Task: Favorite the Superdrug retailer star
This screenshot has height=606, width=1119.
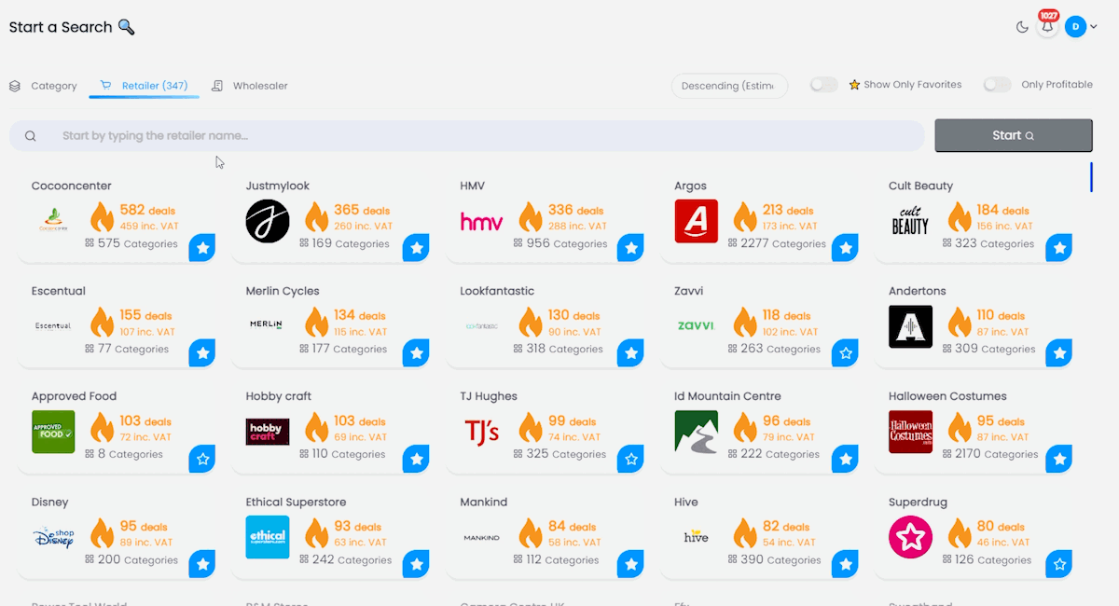Action: coord(1058,565)
